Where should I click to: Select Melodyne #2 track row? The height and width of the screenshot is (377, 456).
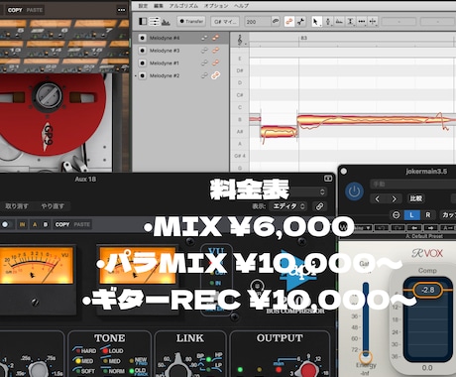[x=180, y=75]
